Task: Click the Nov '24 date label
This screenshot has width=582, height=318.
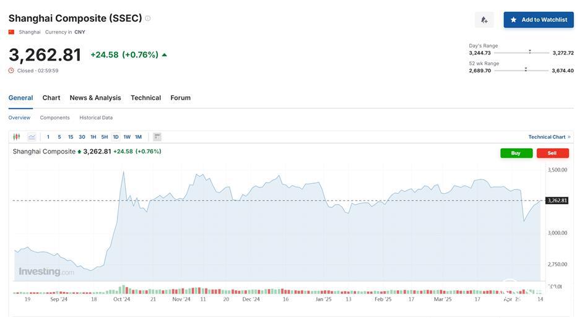Action: click(x=181, y=299)
